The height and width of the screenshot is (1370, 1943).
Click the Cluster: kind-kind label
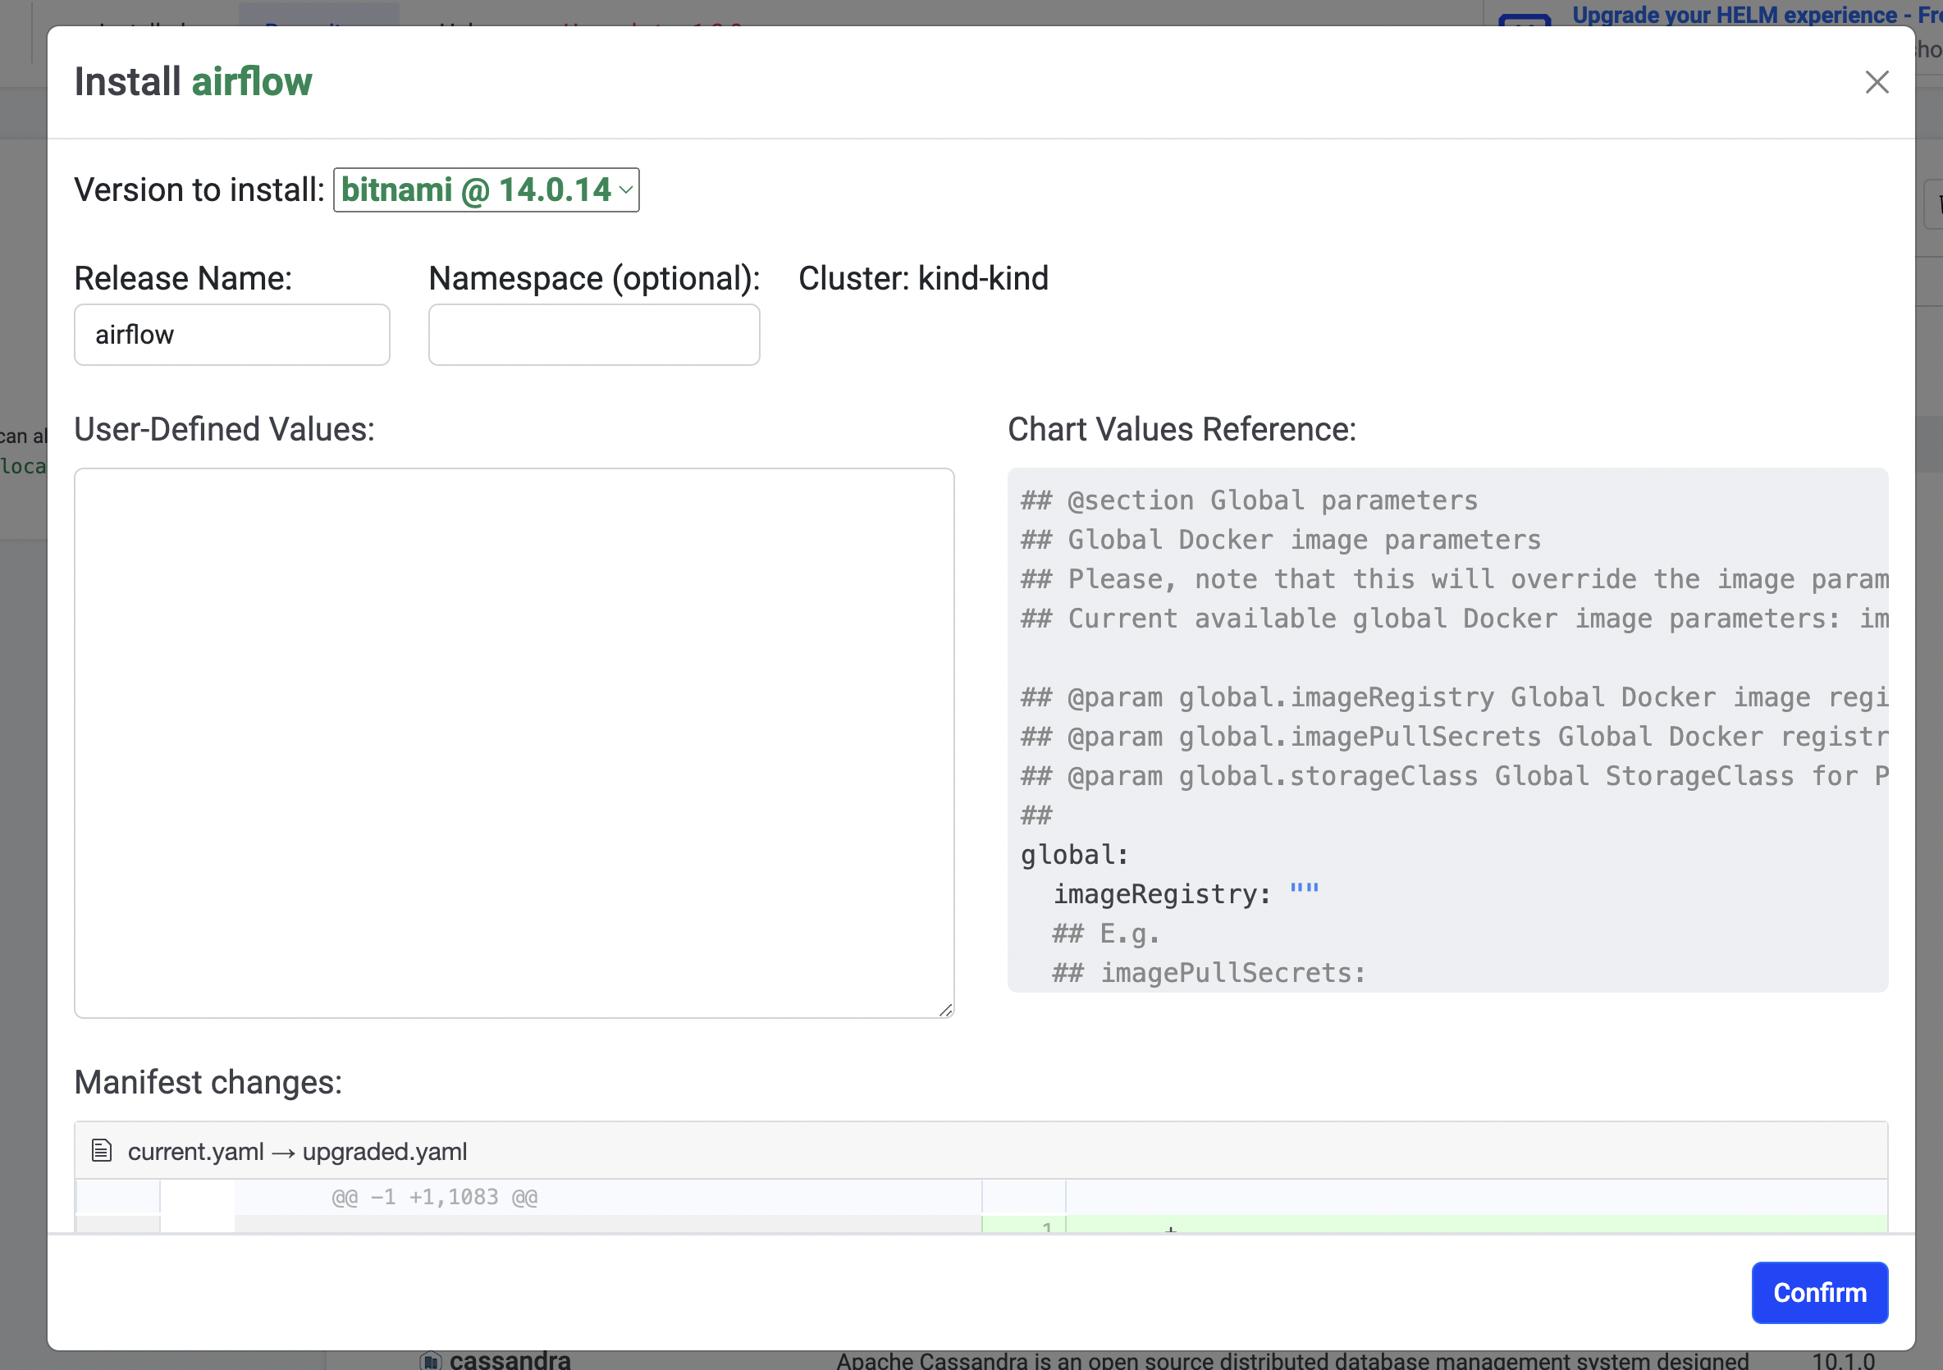tap(923, 277)
